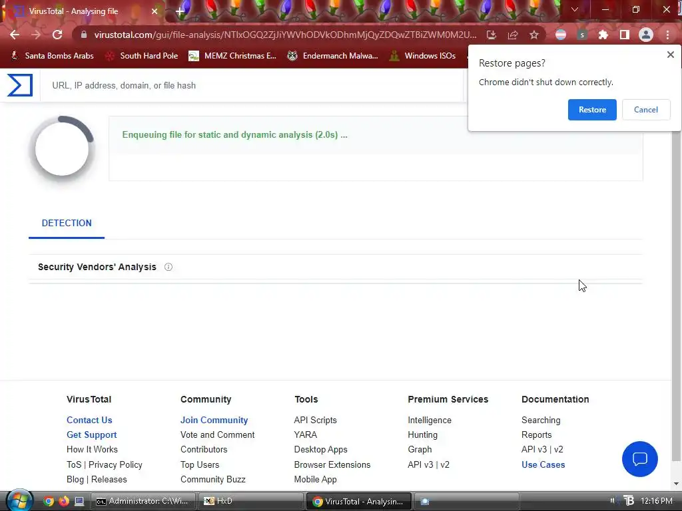
Task: Click the TB tray icon
Action: [629, 500]
